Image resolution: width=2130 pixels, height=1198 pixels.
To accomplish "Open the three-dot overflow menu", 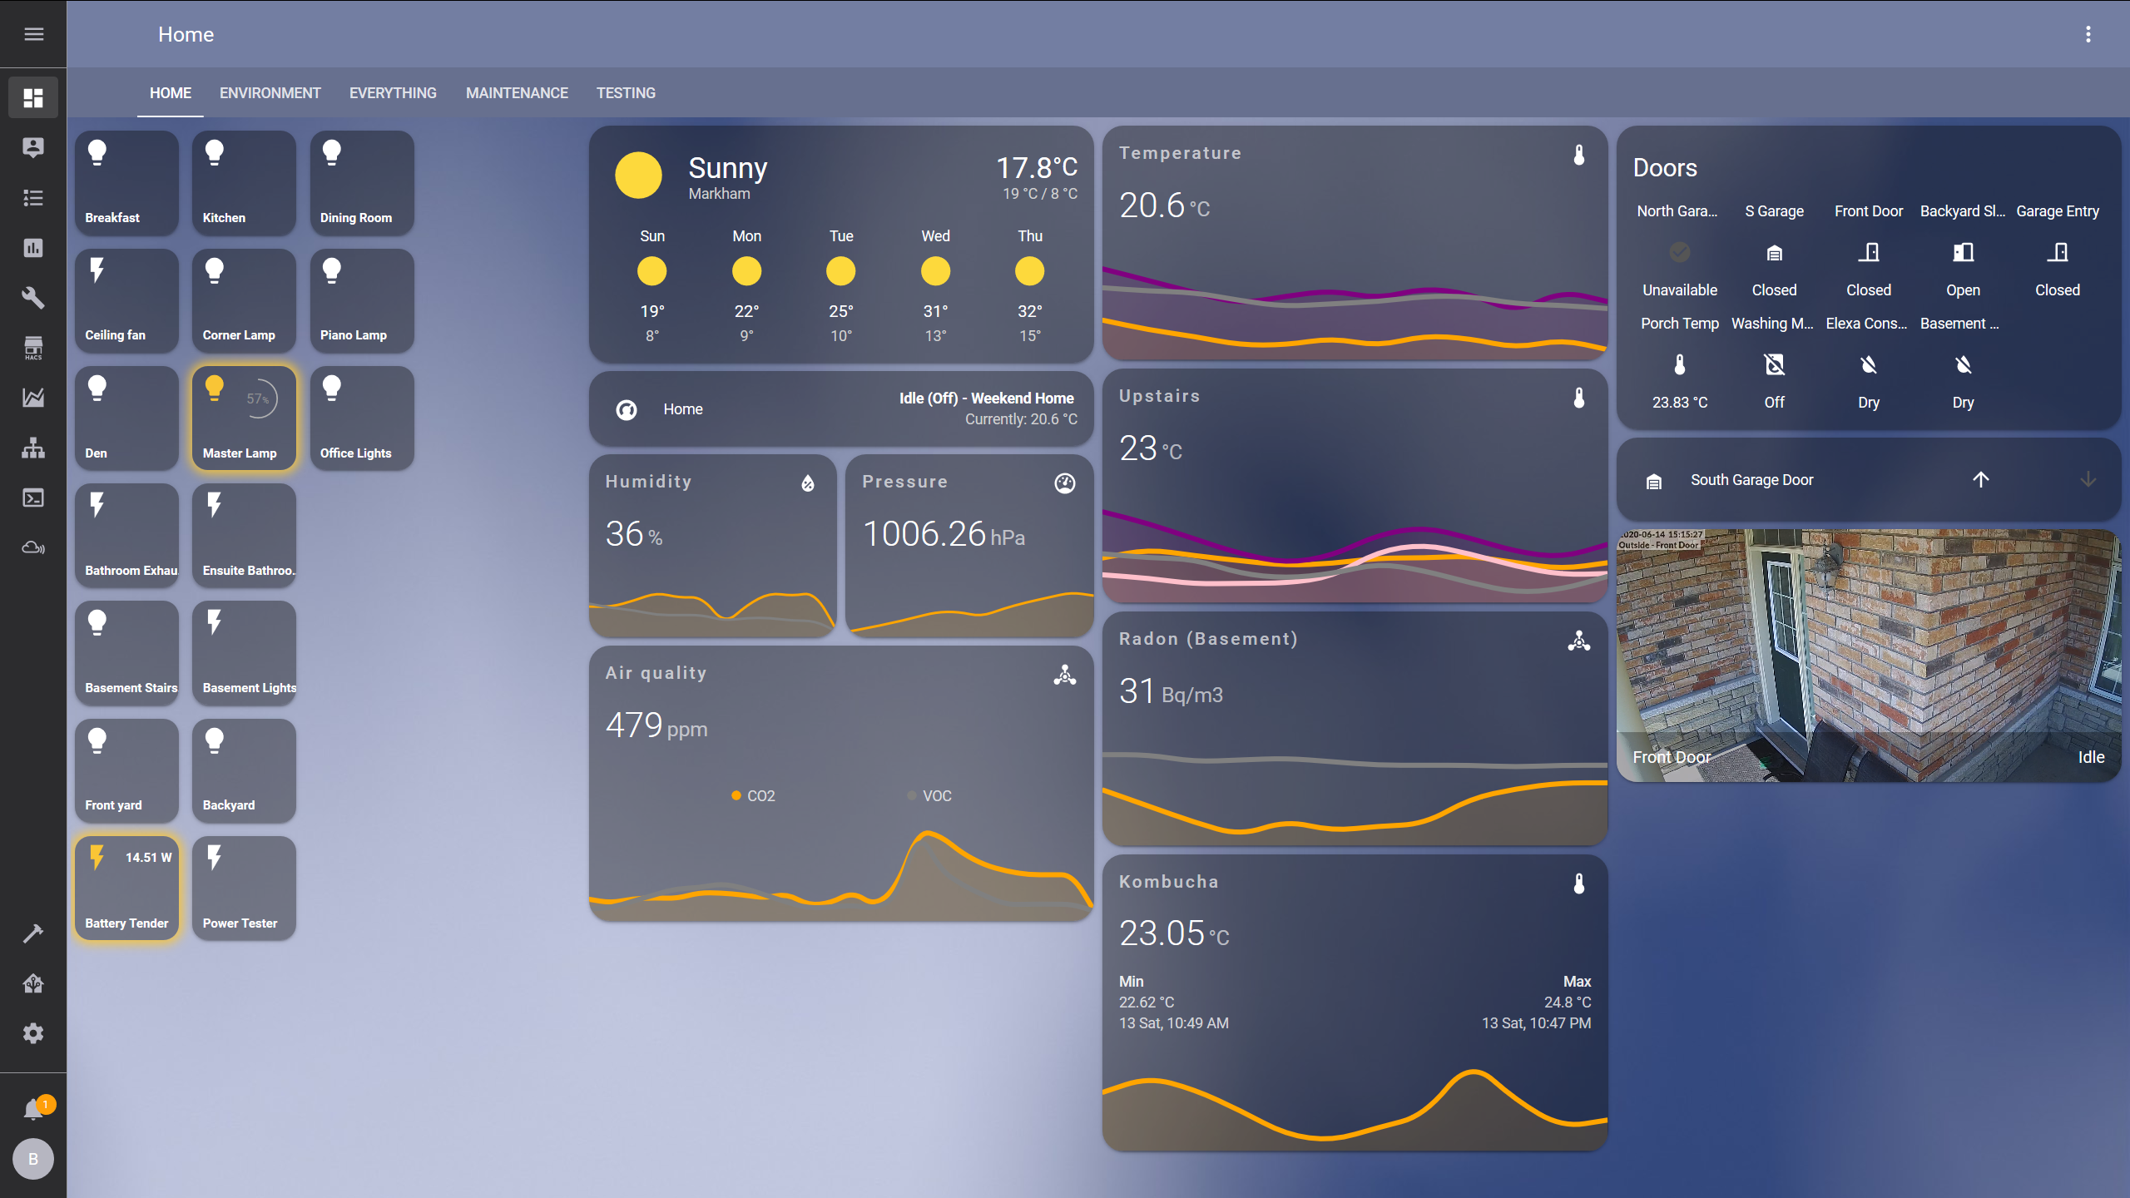I will (2088, 34).
